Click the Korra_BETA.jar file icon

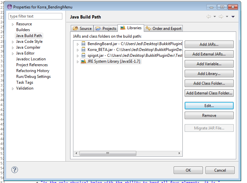coord(83,50)
